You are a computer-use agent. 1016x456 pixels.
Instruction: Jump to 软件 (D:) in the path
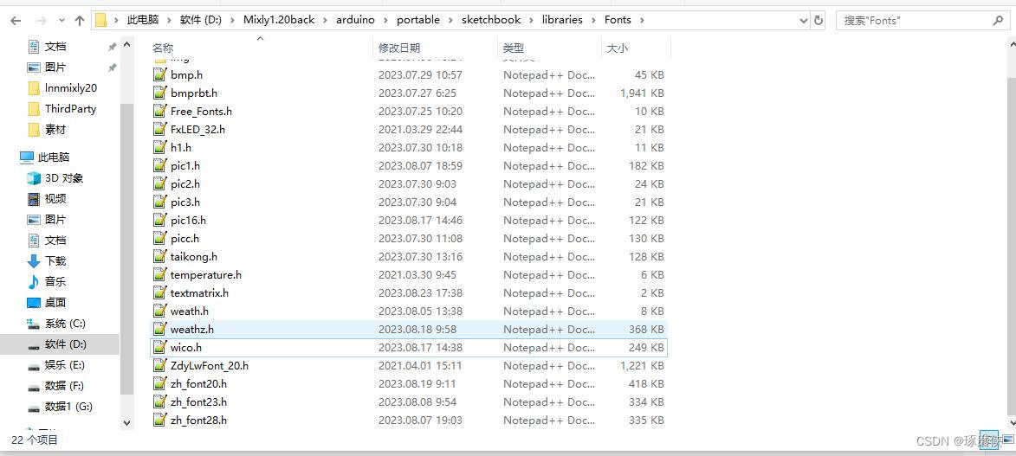[201, 20]
